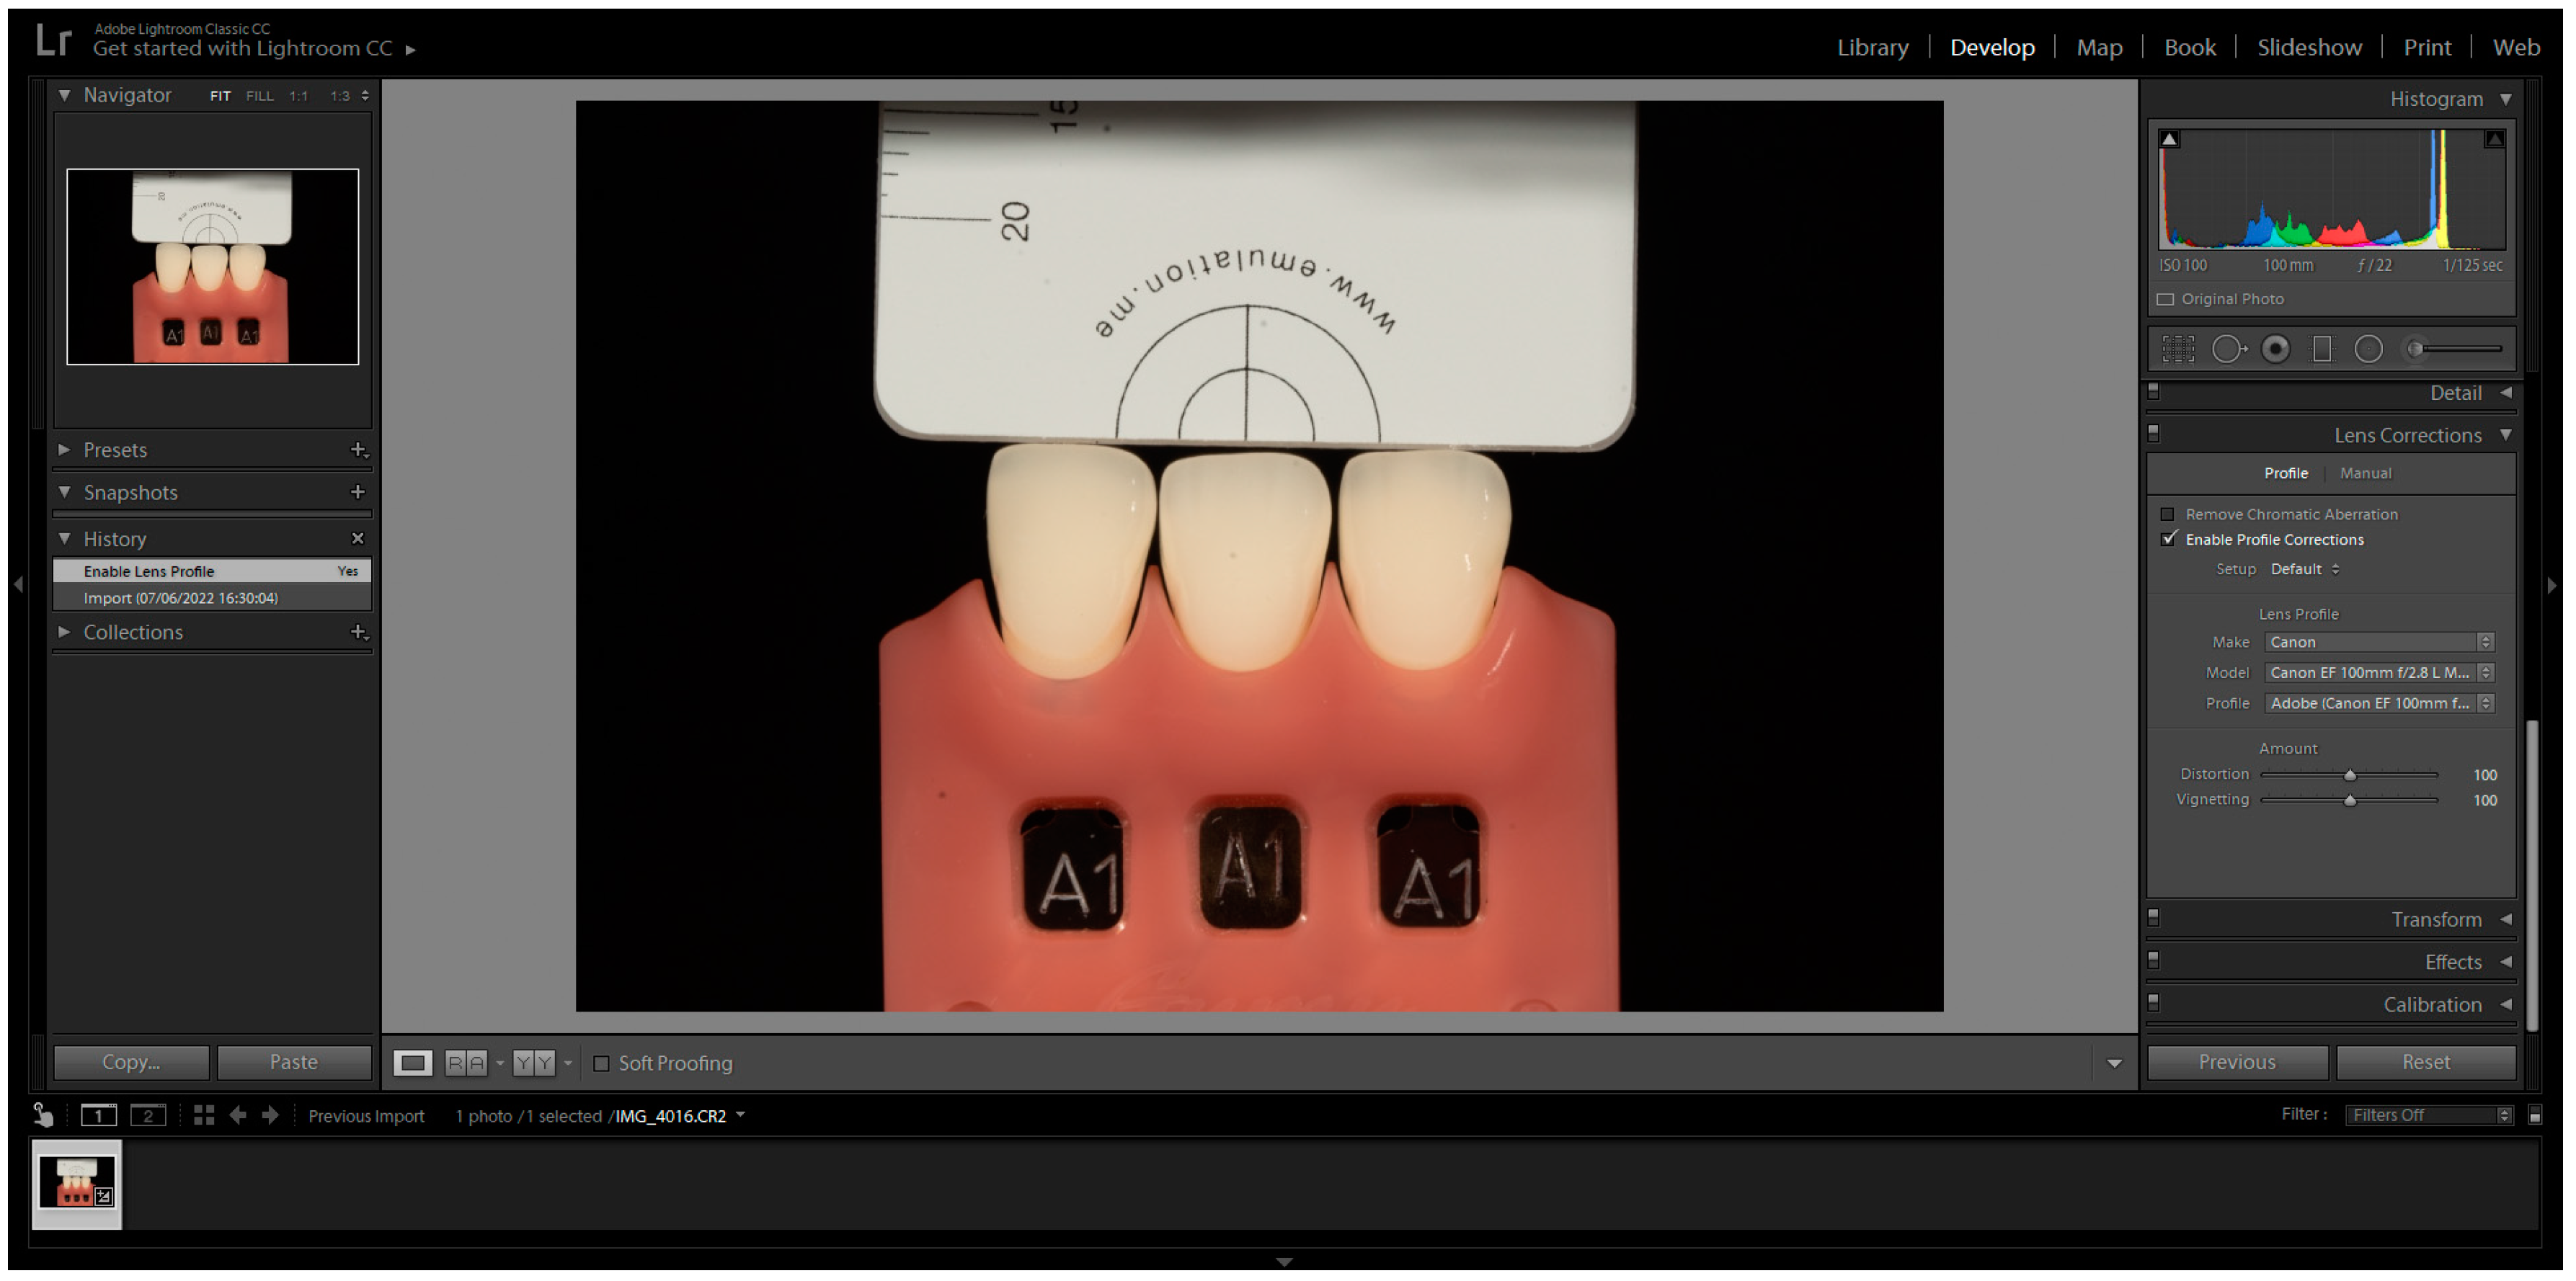Screen dimensions: 2576x1281
Task: Expand the Presets panel
Action: pos(115,450)
